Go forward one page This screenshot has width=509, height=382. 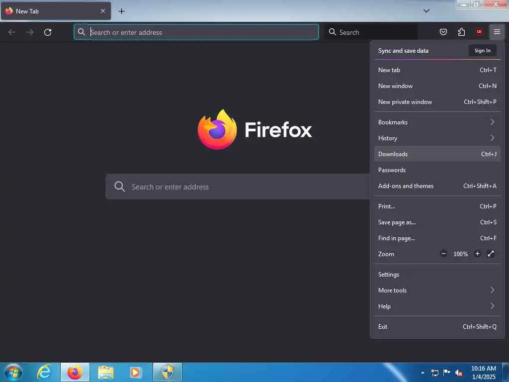coord(30,32)
